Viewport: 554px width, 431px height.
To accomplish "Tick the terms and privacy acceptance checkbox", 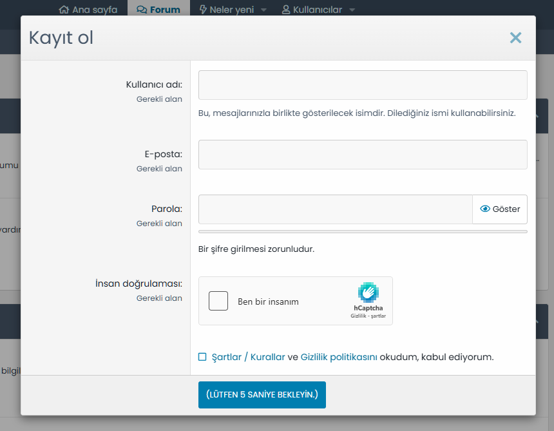I will click(x=202, y=357).
